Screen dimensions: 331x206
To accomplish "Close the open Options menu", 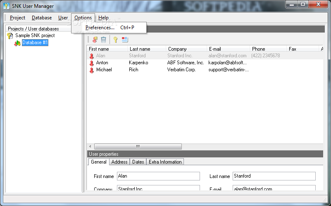I will click(x=83, y=18).
